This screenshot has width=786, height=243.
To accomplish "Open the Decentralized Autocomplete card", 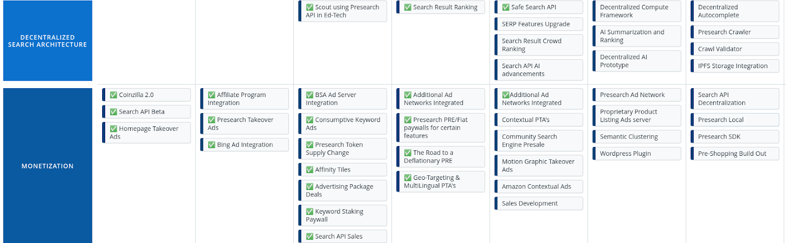I will [x=735, y=11].
